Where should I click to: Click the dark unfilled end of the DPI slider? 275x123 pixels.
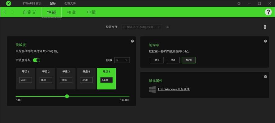[99, 96]
